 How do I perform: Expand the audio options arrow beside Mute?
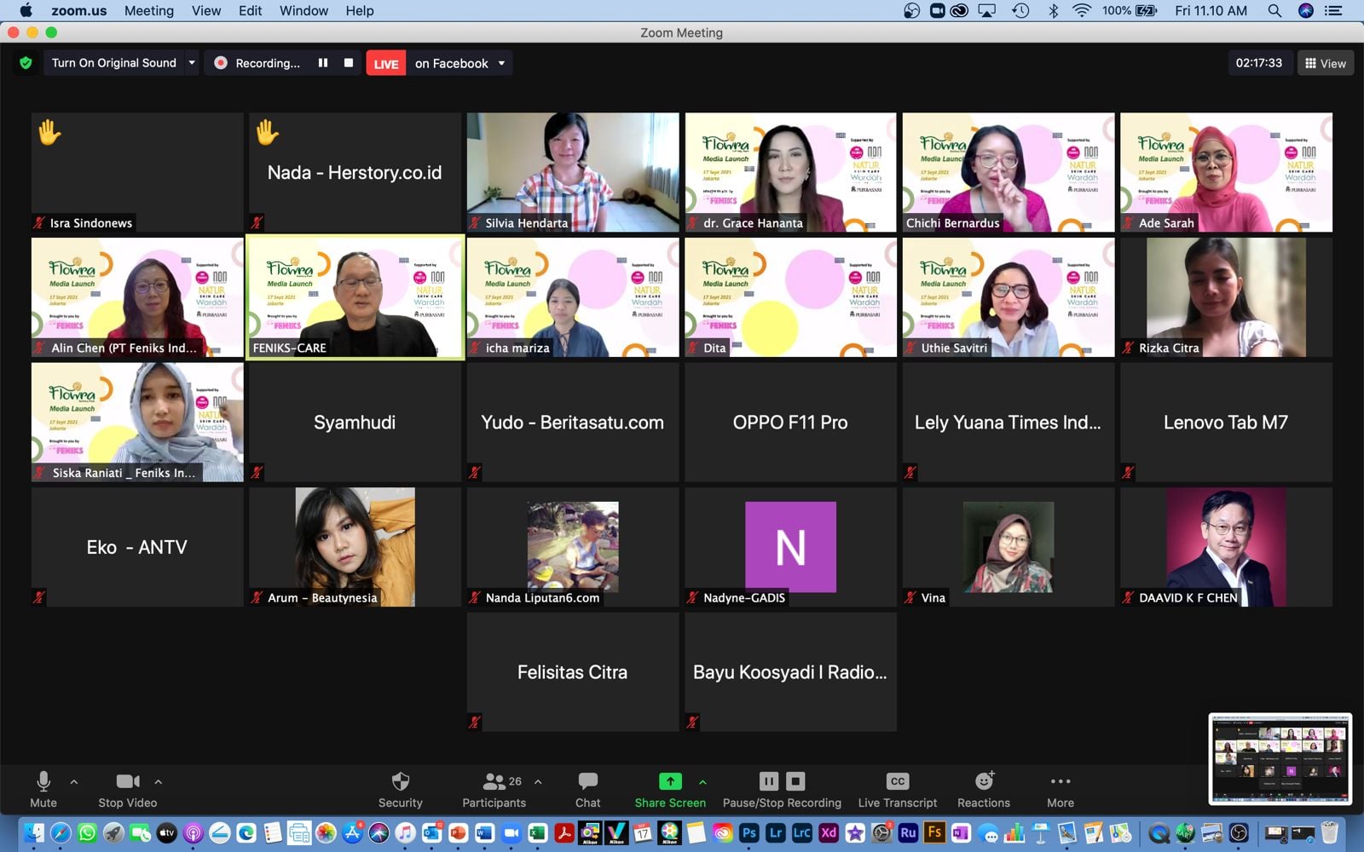pos(74,781)
